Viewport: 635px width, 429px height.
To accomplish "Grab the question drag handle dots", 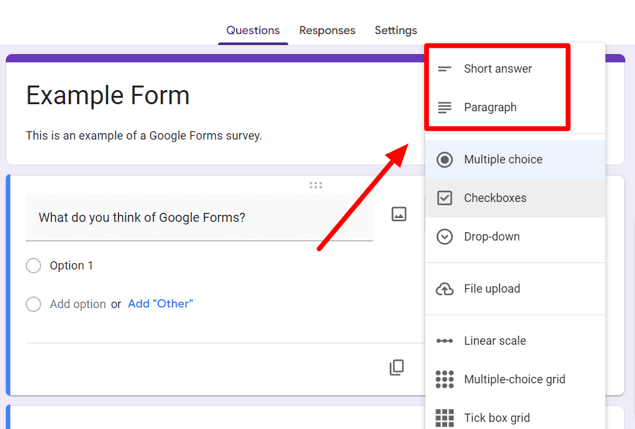I will tap(315, 185).
